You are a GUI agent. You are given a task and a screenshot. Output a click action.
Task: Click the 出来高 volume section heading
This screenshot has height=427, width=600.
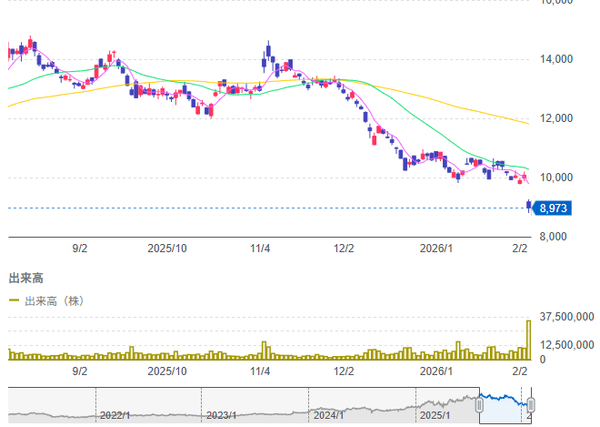click(x=25, y=277)
